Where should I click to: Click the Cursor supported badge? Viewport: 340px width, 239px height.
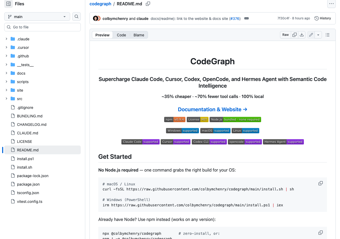pyautogui.click(x=176, y=142)
